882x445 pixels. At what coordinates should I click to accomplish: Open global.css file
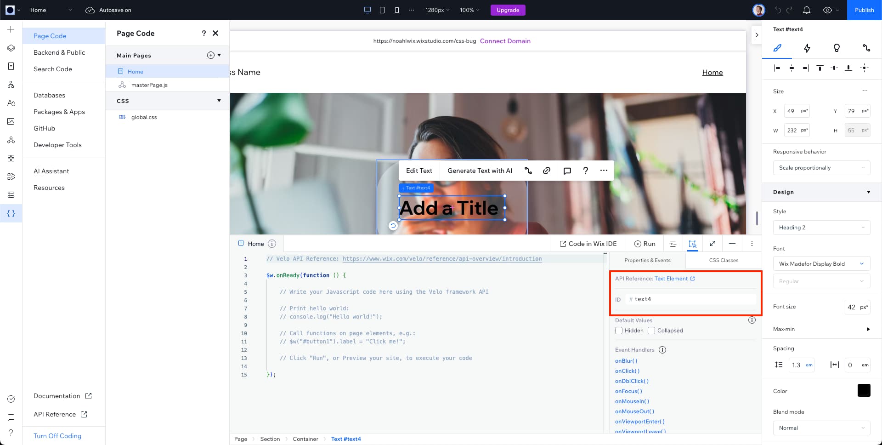pos(144,117)
